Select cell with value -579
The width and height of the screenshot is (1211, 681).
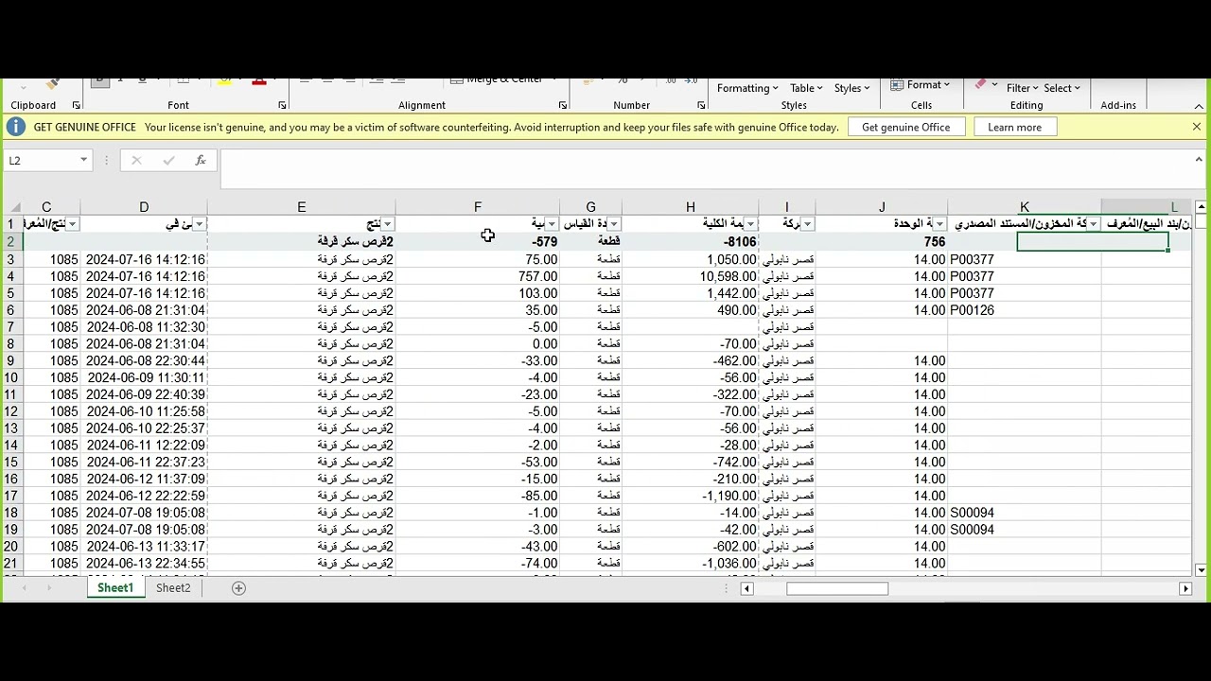pos(477,242)
